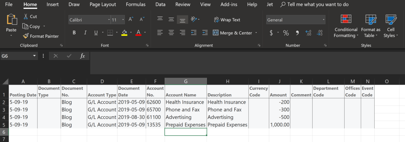This screenshot has width=405, height=142.
Task: Open Number format dialog launcher
Action: tap(325, 45)
